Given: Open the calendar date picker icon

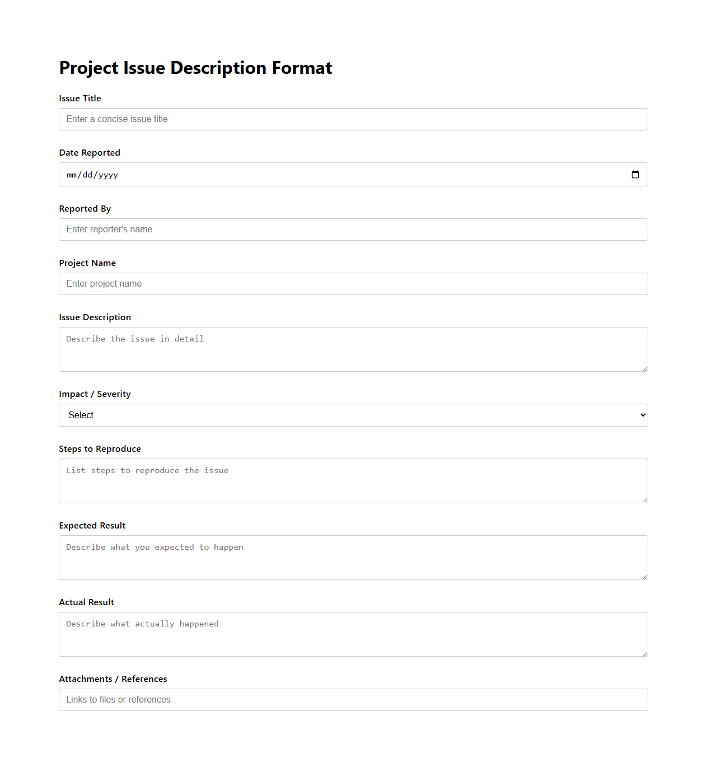Looking at the screenshot, I should point(635,174).
